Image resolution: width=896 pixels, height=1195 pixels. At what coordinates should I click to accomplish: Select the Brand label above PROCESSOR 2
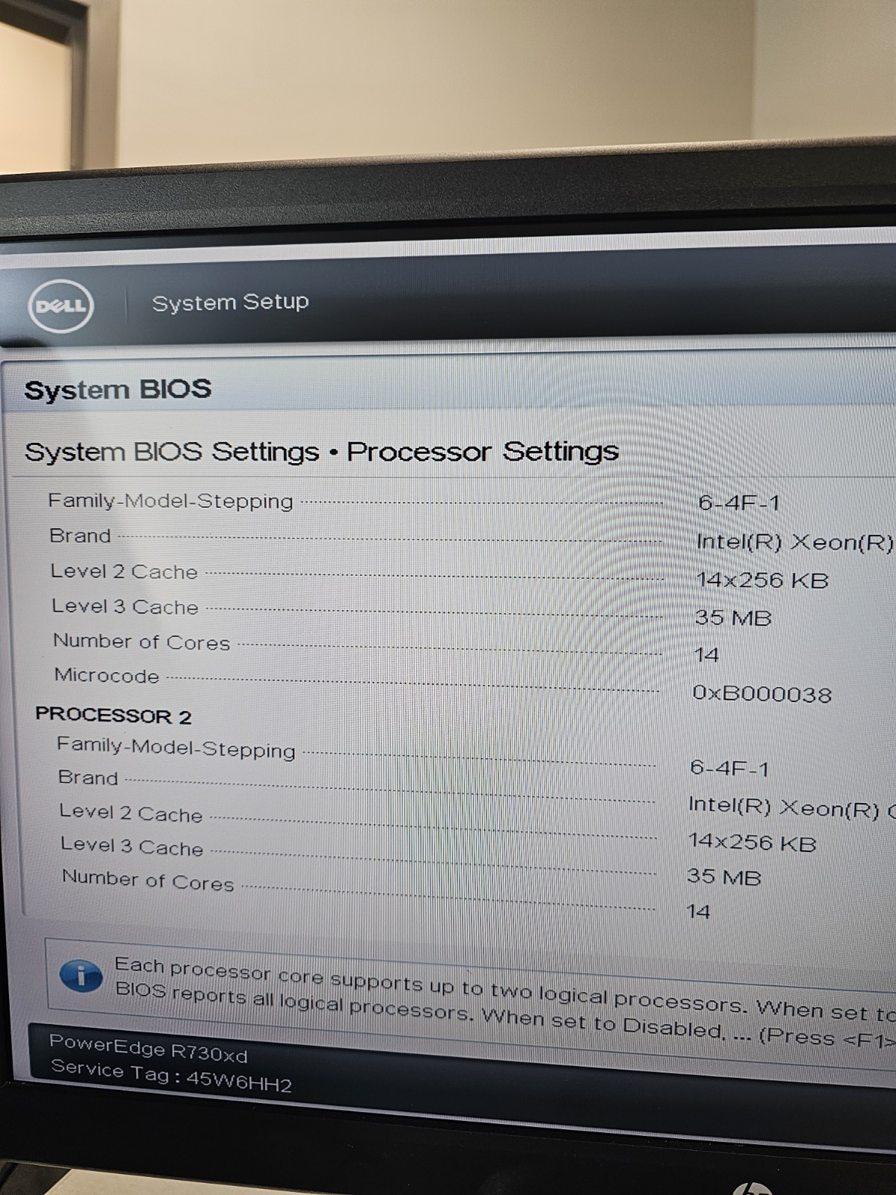pos(80,536)
